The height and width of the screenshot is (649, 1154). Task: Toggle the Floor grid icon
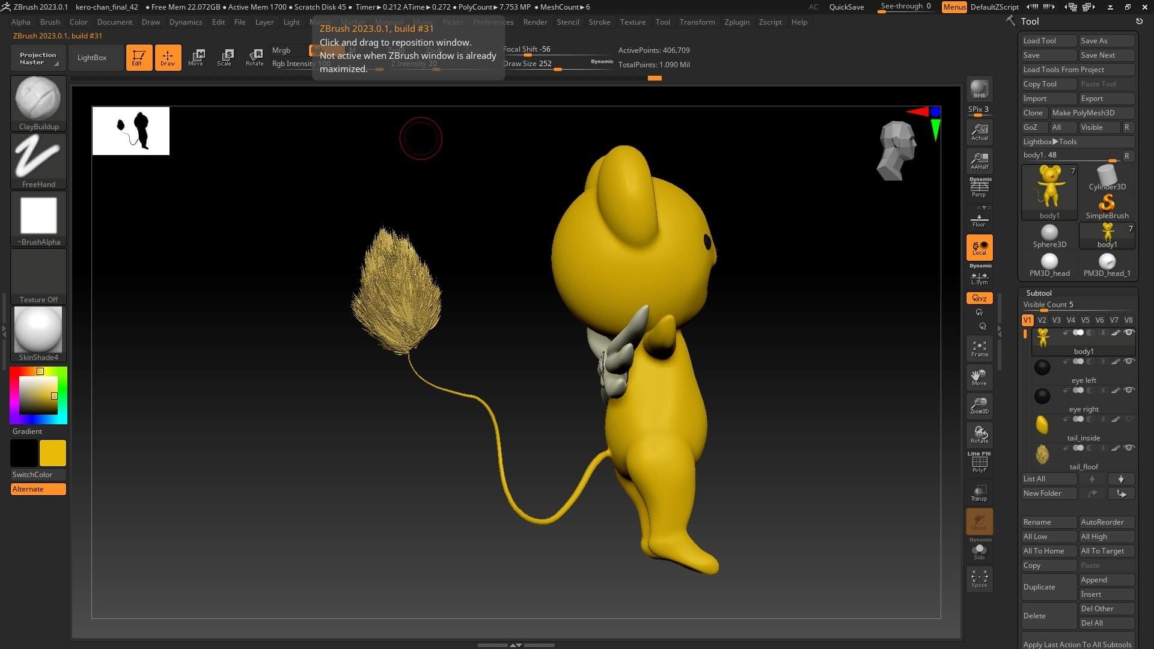[979, 220]
